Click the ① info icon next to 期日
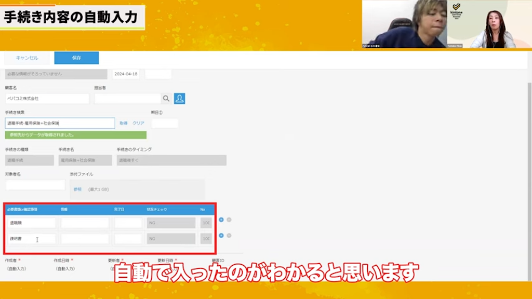The image size is (532, 299). (x=161, y=112)
